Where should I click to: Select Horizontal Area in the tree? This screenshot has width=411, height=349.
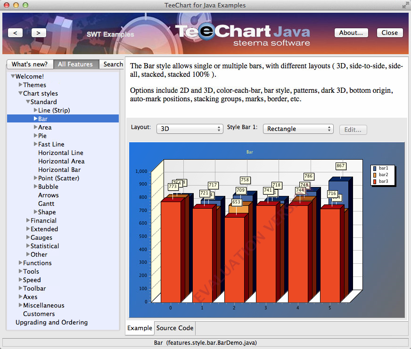tap(61, 161)
